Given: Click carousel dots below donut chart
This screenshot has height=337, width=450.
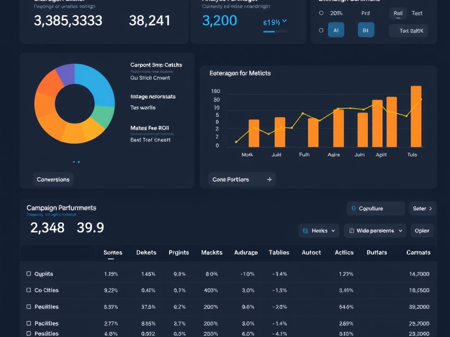Looking at the screenshot, I should coord(76,162).
